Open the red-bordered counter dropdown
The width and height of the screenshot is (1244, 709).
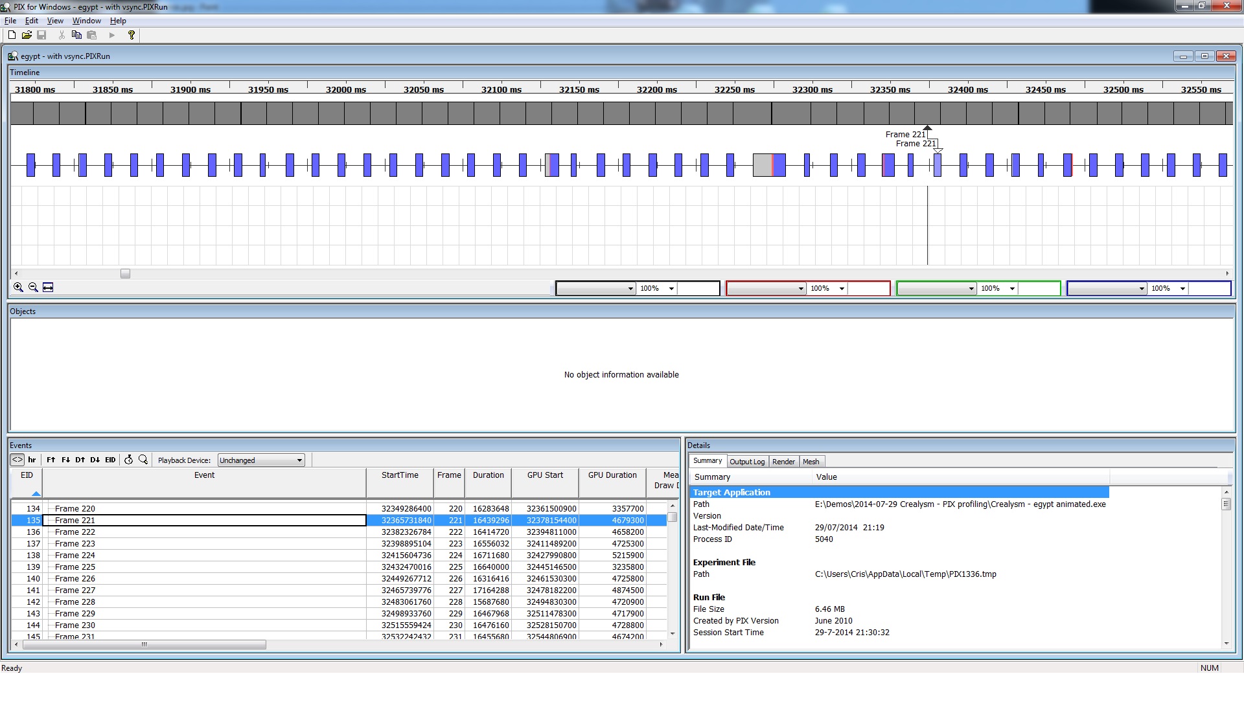[766, 289]
